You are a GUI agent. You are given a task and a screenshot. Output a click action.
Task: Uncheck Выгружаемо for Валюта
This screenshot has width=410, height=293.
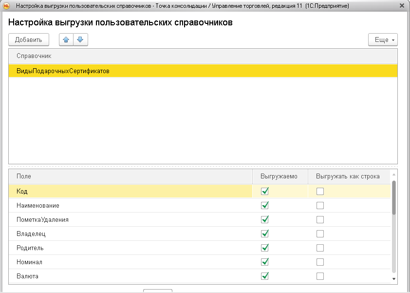point(265,276)
